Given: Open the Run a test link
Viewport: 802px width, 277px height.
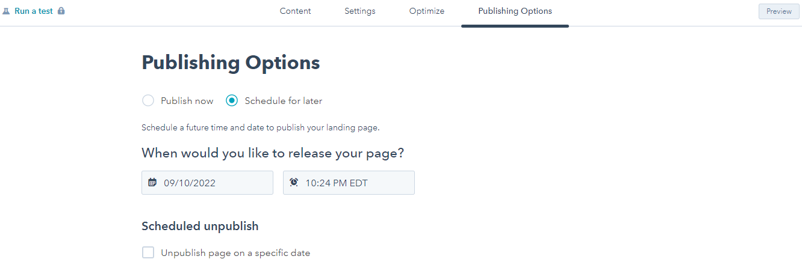Looking at the screenshot, I should pos(34,11).
